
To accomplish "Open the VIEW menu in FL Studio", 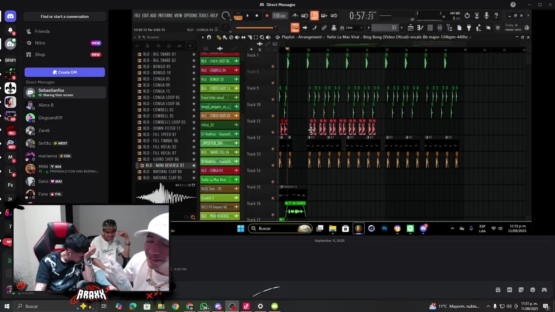I will coord(178,16).
